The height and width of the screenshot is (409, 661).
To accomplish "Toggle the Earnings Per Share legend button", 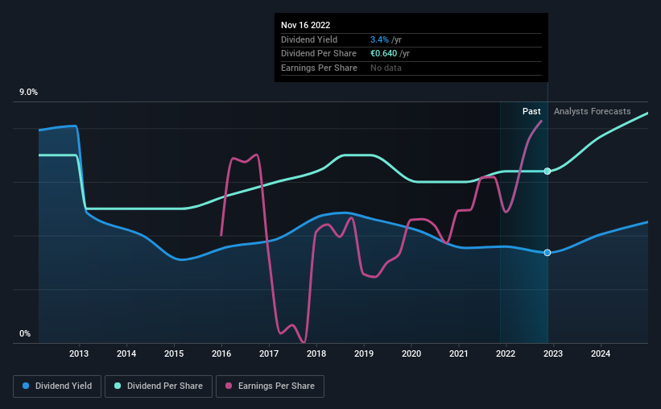I will coord(270,386).
